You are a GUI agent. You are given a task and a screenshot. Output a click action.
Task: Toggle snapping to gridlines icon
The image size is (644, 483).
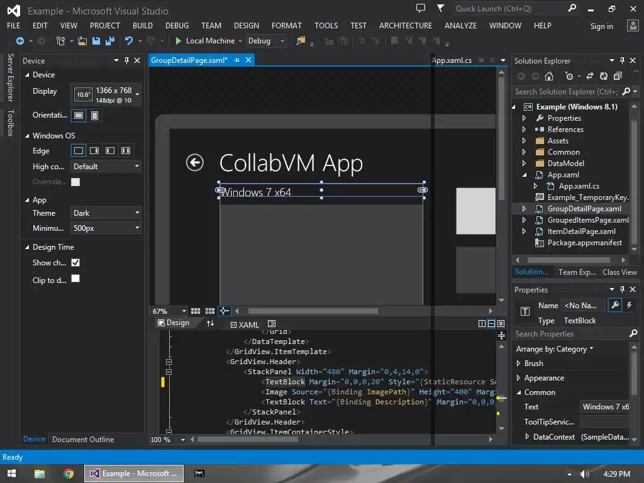pos(210,311)
